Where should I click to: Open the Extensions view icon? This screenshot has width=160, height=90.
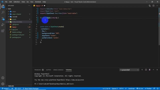[x=3, y=31]
